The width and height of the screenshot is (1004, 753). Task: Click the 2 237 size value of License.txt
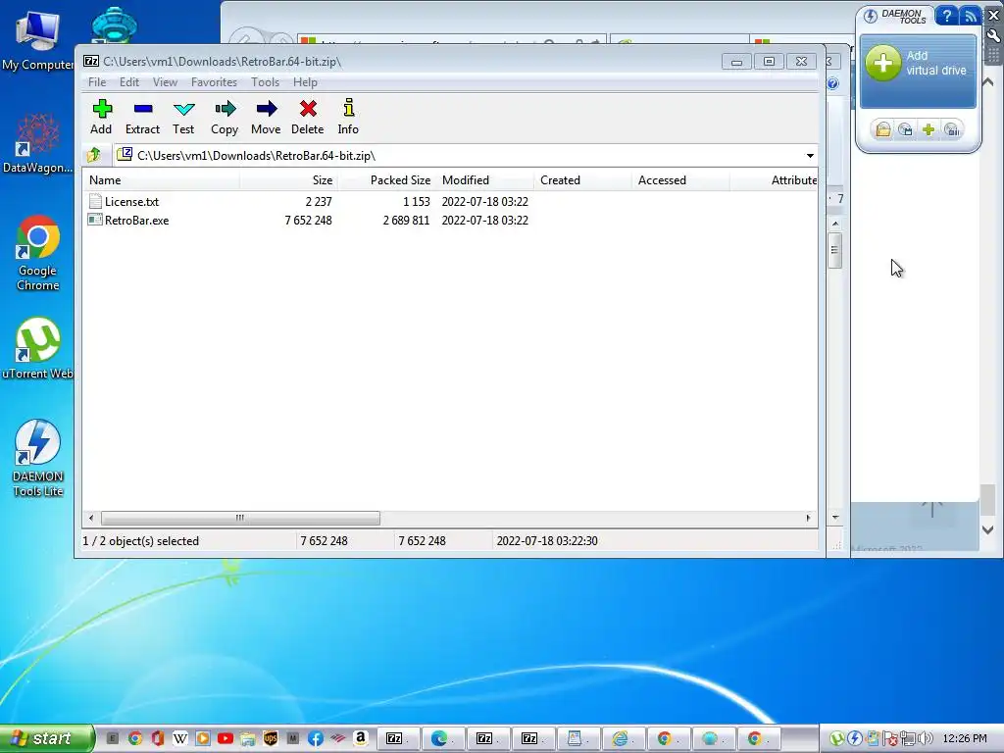click(x=319, y=202)
